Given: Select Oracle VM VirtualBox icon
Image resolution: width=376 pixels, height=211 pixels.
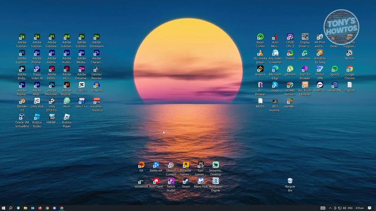Looking at the screenshot, I should pyautogui.click(x=22, y=117).
